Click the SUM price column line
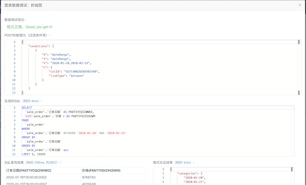Screen dimensions: 306x185 [60, 116]
